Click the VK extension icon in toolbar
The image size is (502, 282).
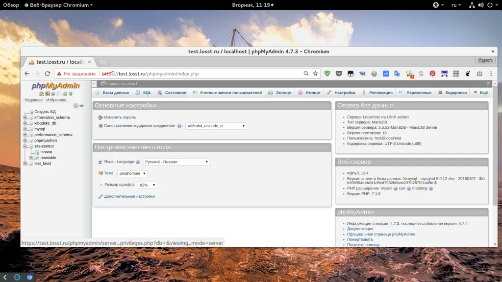click(x=362, y=74)
